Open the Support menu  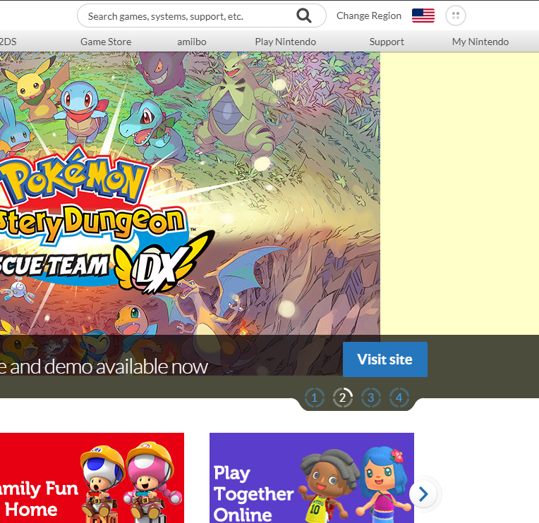pos(387,42)
